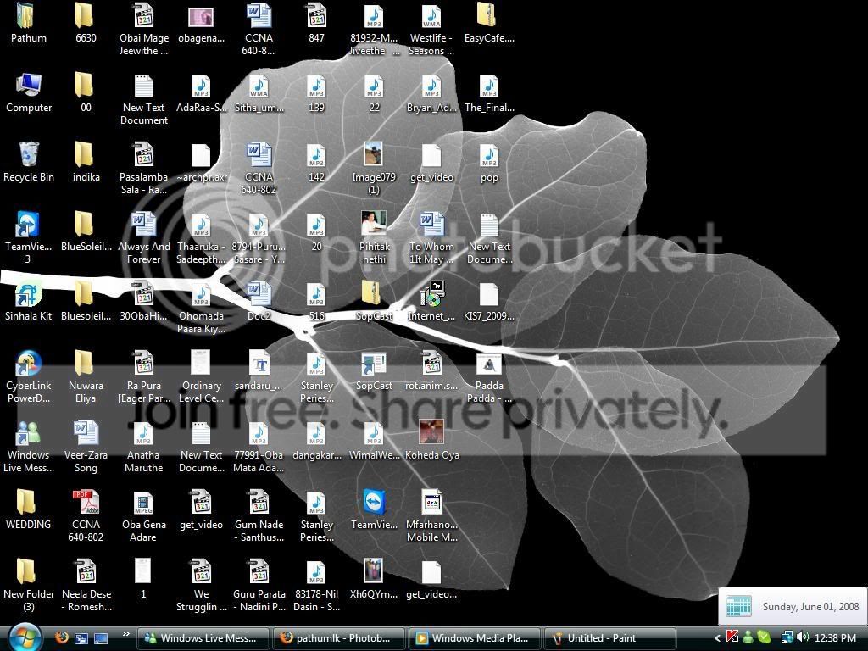Select the Internet_... installer icon
The height and width of the screenshot is (651, 868).
tap(432, 294)
